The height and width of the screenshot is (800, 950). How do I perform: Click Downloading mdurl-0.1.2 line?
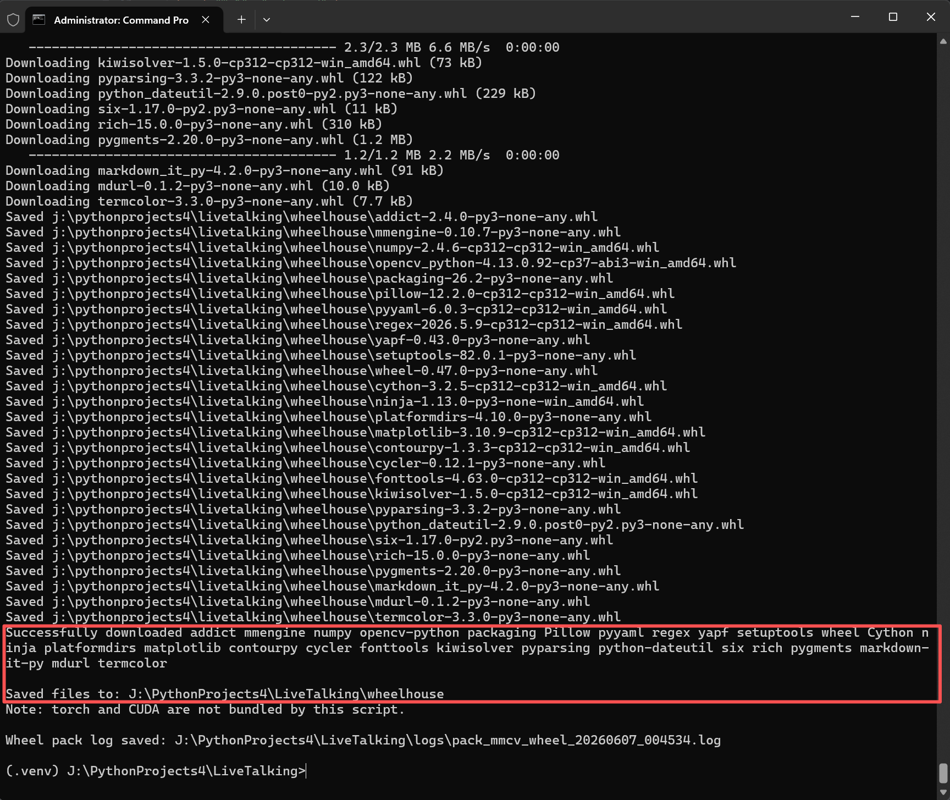[197, 186]
